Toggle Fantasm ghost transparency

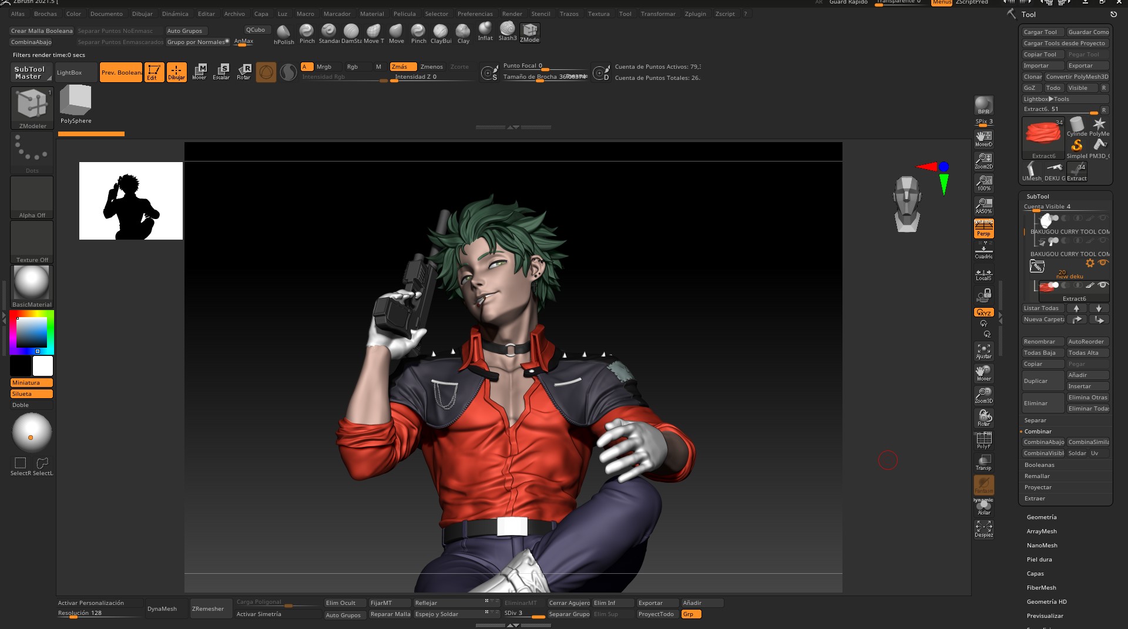(x=983, y=485)
